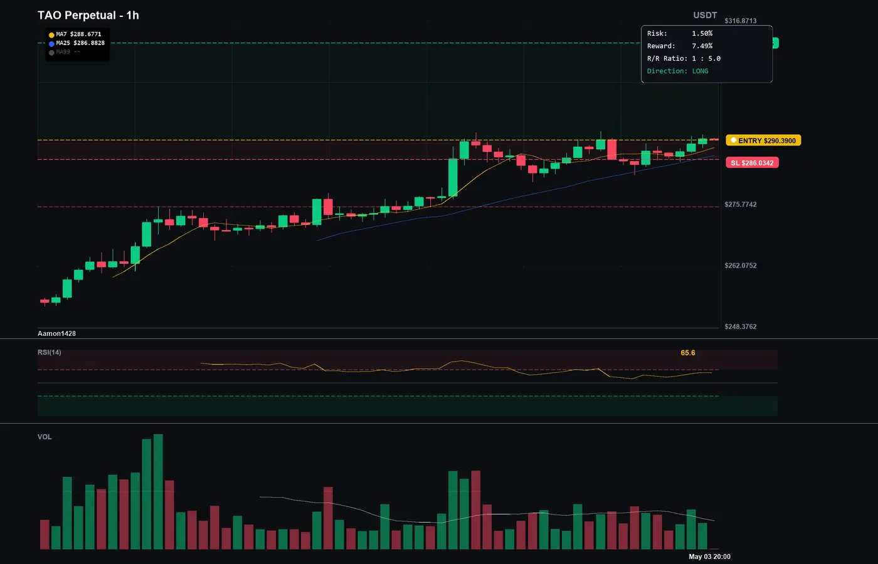
Task: Click the $248.3762 price axis label
Action: pos(741,326)
